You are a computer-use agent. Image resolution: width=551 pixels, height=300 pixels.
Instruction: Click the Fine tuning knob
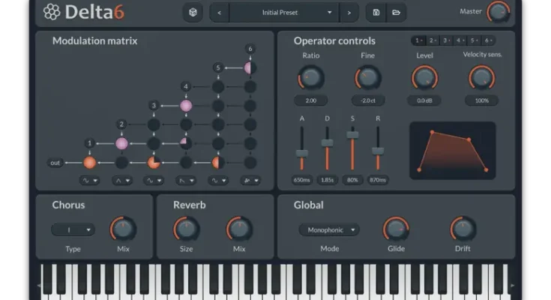point(367,78)
